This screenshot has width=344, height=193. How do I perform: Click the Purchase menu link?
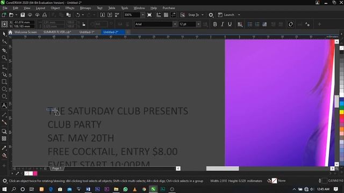(169, 8)
